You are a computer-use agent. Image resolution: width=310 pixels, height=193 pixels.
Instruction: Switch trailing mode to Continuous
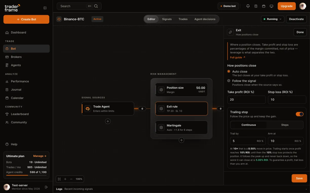[249, 125]
